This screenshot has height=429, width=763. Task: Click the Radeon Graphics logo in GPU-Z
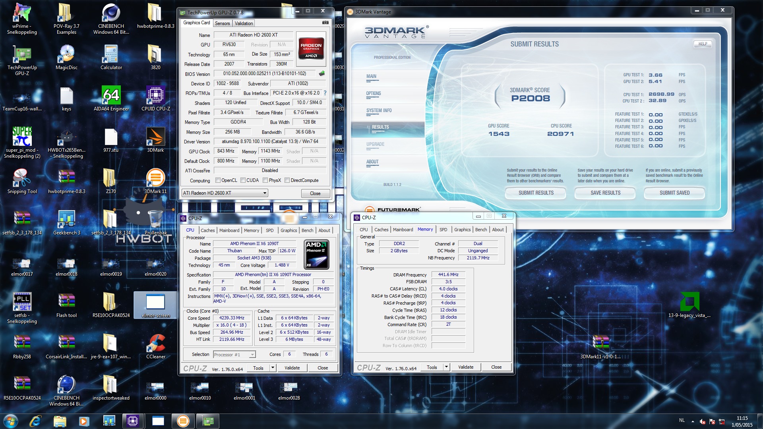click(x=311, y=49)
